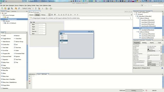Collapse jMenu2 [JMenu] in Navigator
Screen dimensions: 164x92
[137, 32]
